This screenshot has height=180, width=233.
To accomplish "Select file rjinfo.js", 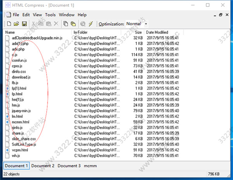I will point(17,128).
